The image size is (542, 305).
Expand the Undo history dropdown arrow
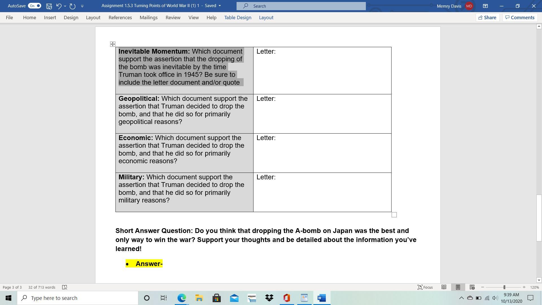click(65, 6)
